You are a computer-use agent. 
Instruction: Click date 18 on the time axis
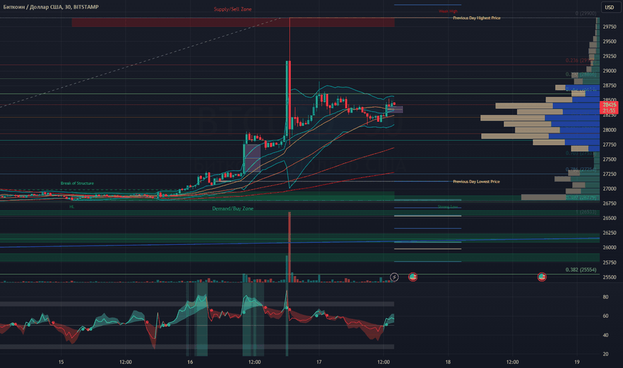(448, 362)
